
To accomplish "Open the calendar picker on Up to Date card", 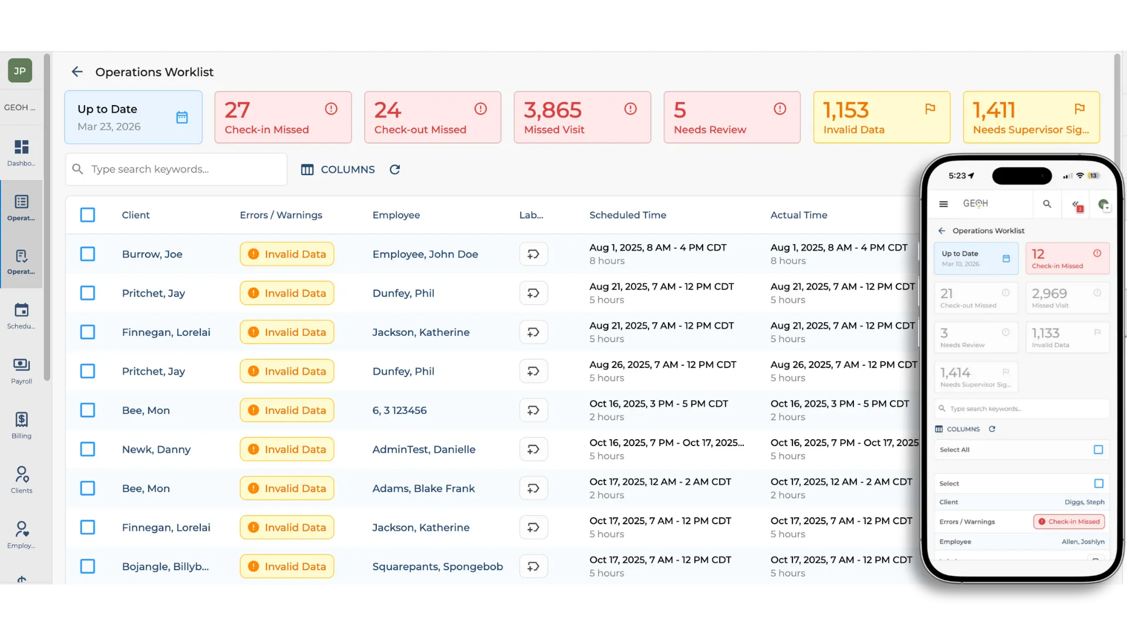I will pos(182,117).
